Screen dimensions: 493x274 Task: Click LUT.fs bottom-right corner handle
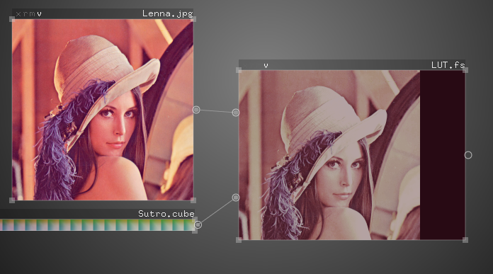pyautogui.click(x=465, y=240)
